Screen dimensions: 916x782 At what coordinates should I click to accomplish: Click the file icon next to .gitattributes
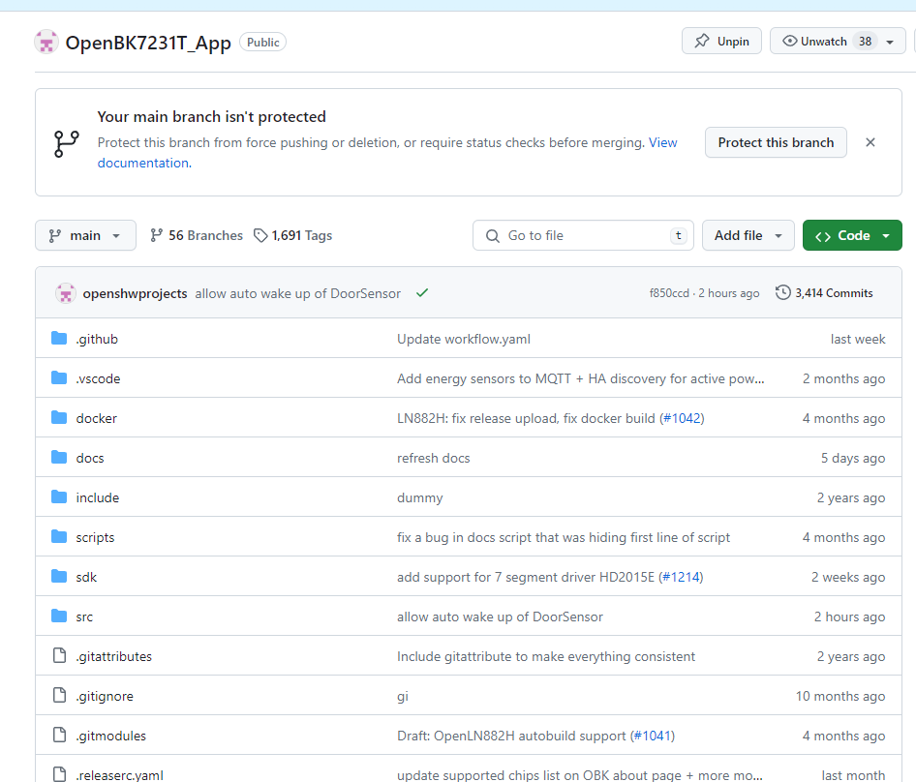tap(59, 655)
